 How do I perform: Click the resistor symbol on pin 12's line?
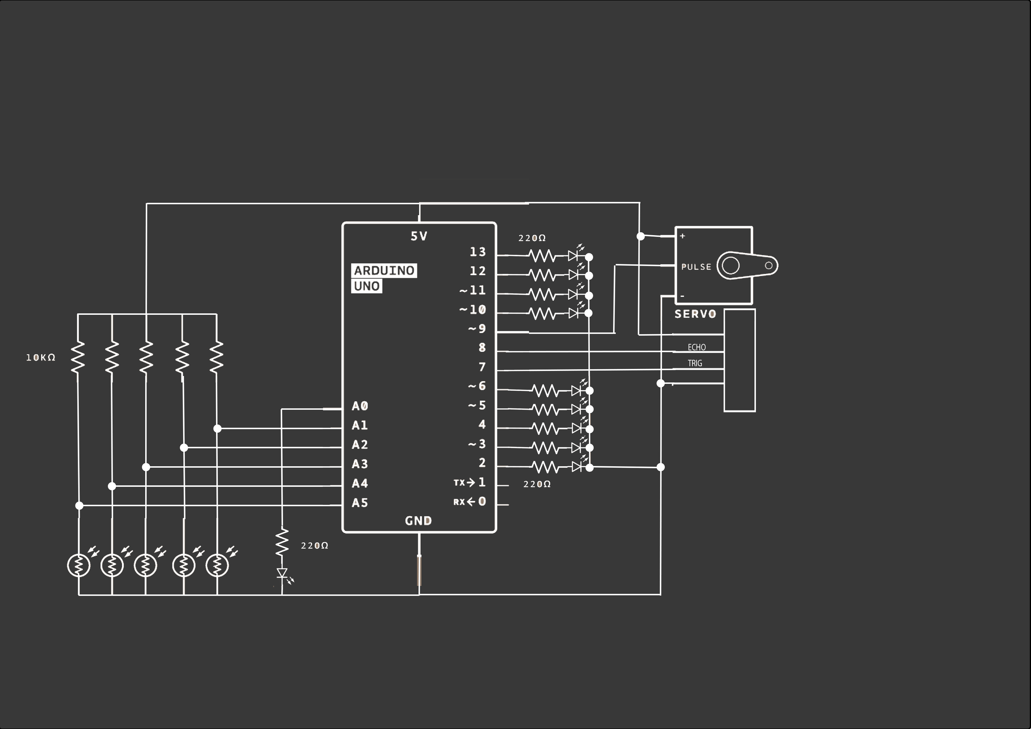pyautogui.click(x=542, y=275)
